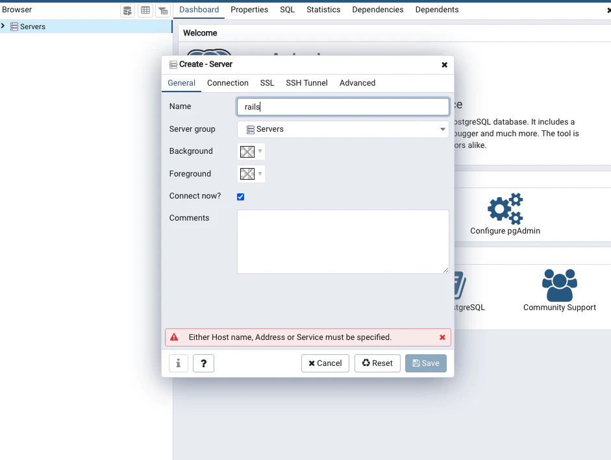Viewport: 611px width, 460px height.
Task: Open the SQL tab
Action: (x=287, y=10)
